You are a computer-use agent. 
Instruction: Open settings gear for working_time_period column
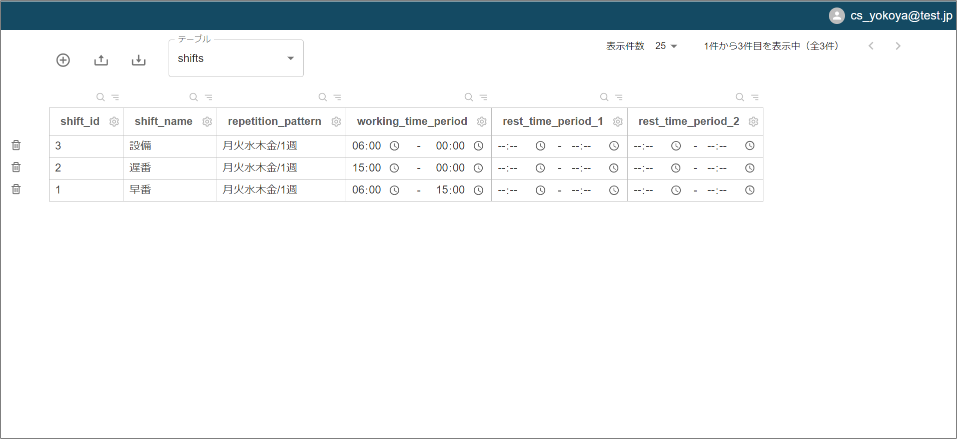pos(482,121)
